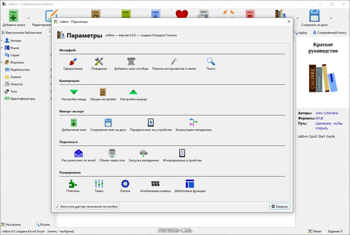Viewport: 350px width, 235px height.
Task: Click Найти search button
Action: (300, 33)
